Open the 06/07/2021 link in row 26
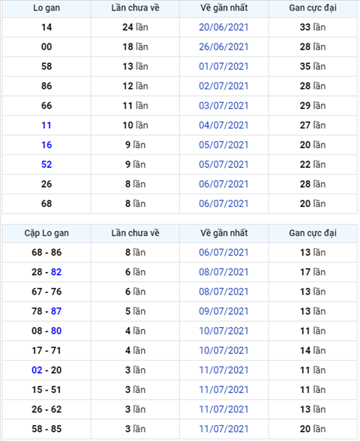 click(x=223, y=184)
